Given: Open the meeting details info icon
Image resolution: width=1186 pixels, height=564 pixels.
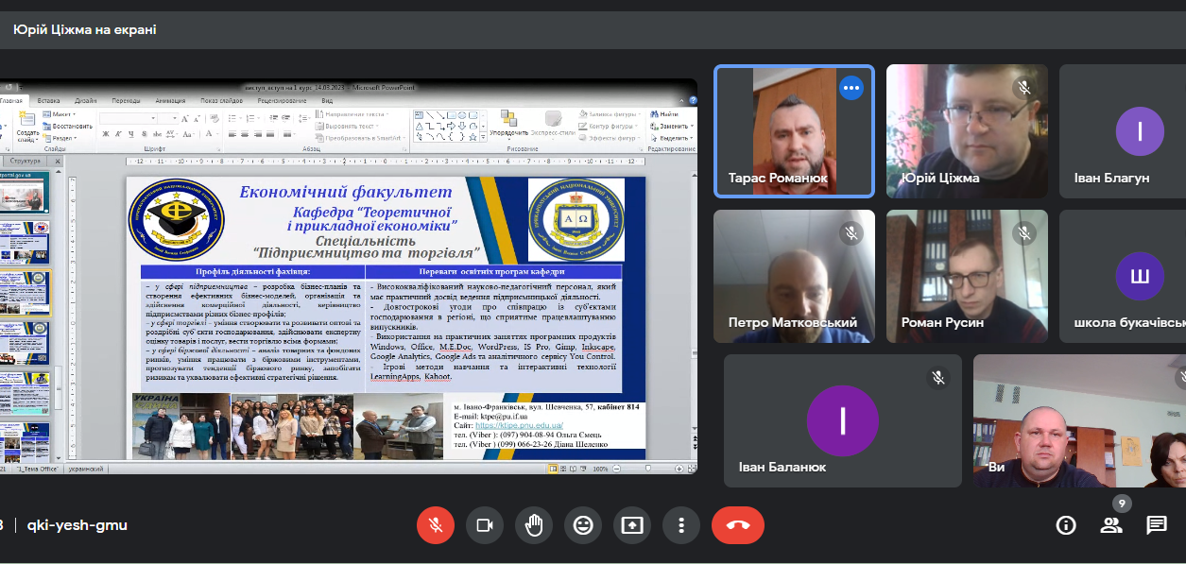Looking at the screenshot, I should [1066, 525].
